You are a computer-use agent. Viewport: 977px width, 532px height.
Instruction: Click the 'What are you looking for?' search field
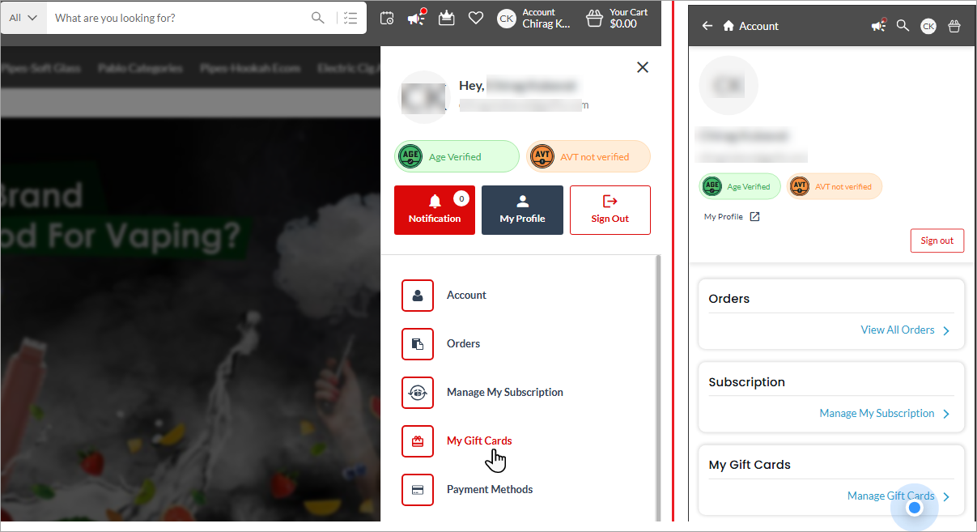178,18
